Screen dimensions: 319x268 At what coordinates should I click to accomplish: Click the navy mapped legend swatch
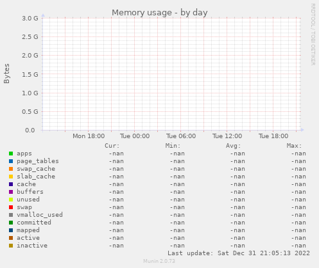click(11, 230)
